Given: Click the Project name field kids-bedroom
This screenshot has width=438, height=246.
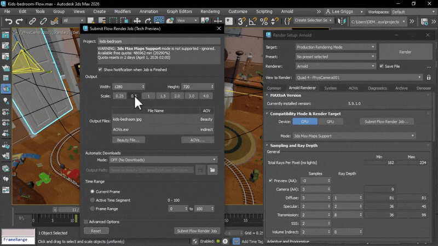Looking at the screenshot, I should pyautogui.click(x=159, y=42).
